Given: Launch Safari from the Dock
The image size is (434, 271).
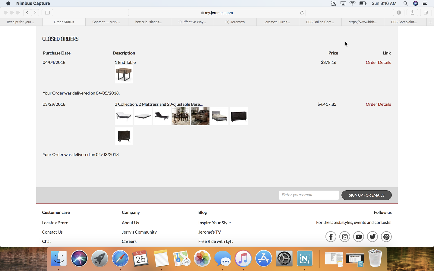Looking at the screenshot, I should [x=120, y=258].
